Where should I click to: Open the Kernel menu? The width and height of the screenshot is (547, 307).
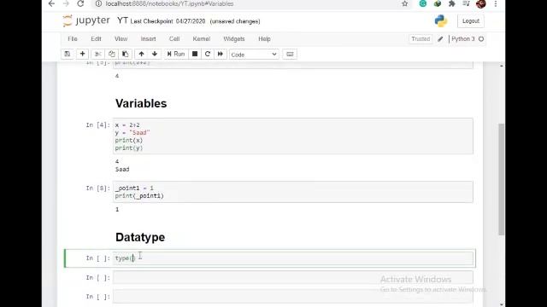click(202, 38)
